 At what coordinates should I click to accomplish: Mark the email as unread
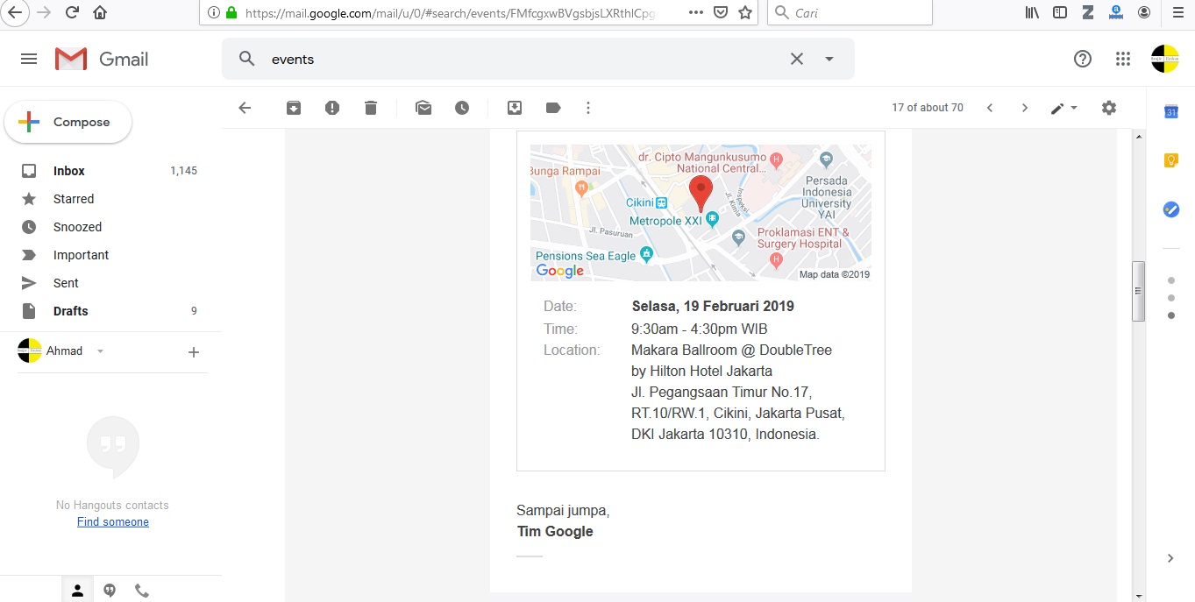pos(423,107)
